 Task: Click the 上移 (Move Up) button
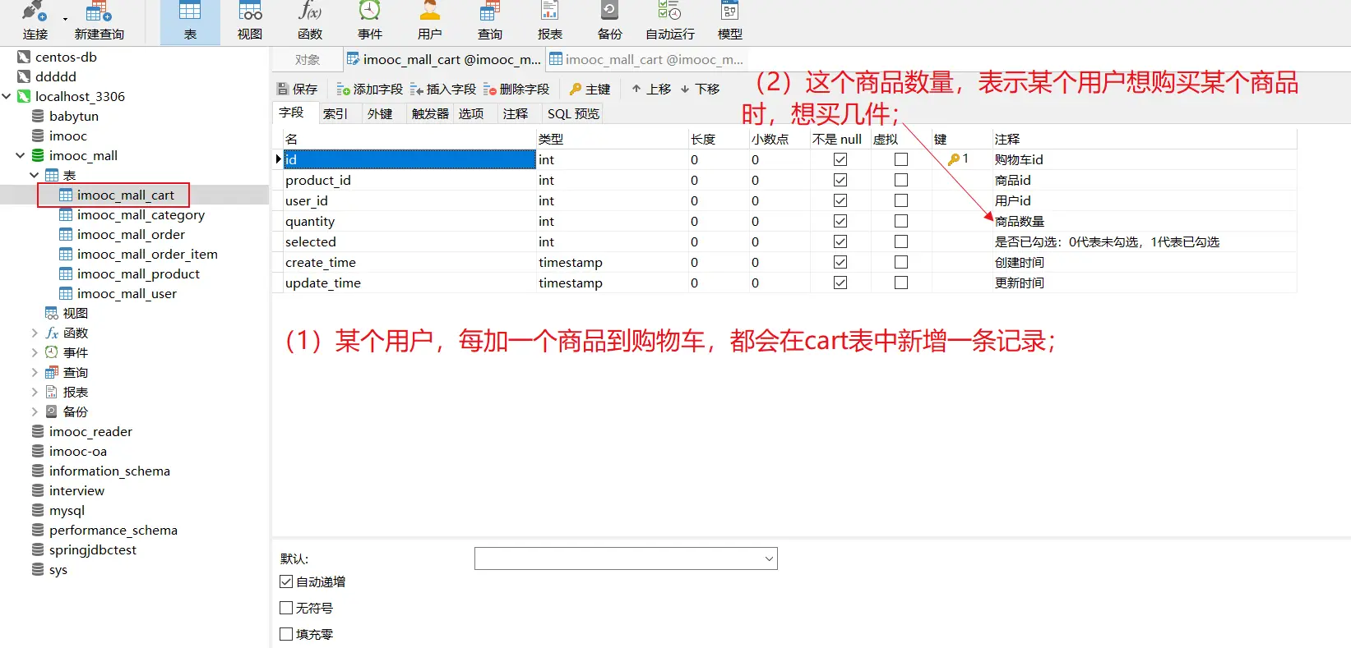(x=651, y=89)
